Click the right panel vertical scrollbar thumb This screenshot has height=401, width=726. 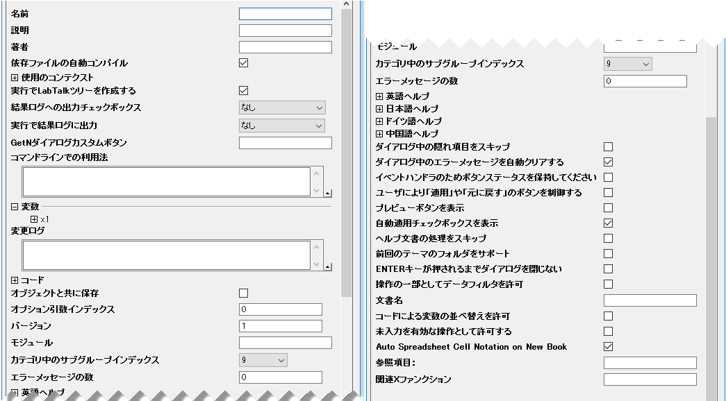[711, 259]
